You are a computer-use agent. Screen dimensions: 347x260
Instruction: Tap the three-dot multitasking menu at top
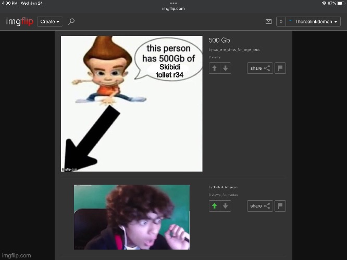point(173,3)
